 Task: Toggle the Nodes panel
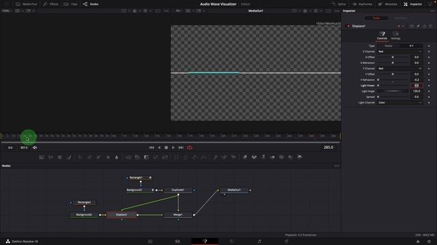click(91, 4)
